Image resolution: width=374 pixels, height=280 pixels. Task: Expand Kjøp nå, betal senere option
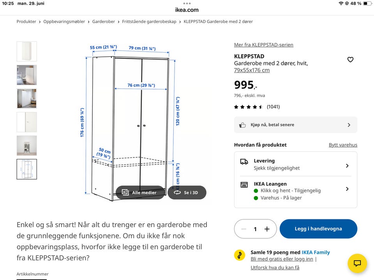pos(296,125)
